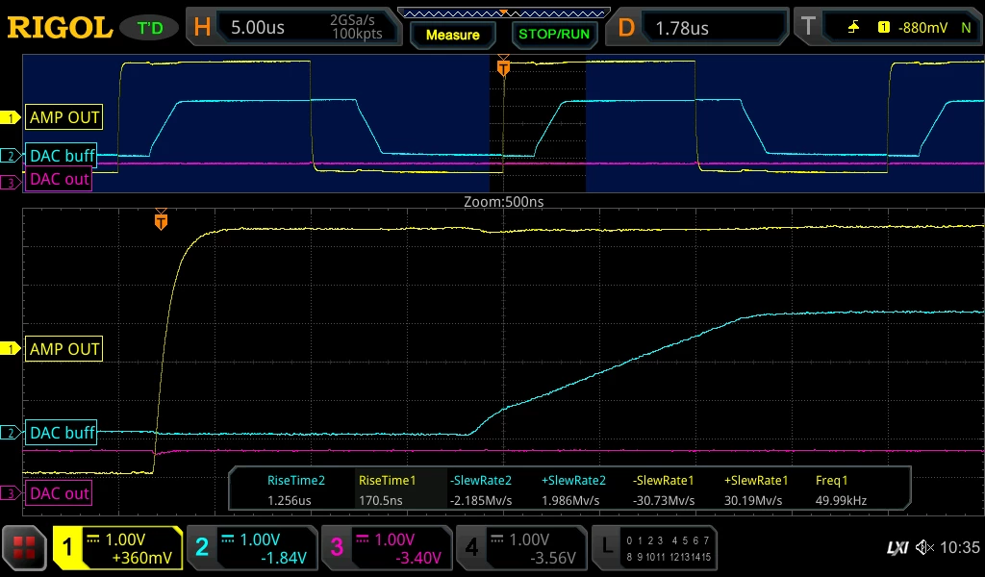Select the AMP OUT label in the zoom view

[64, 349]
